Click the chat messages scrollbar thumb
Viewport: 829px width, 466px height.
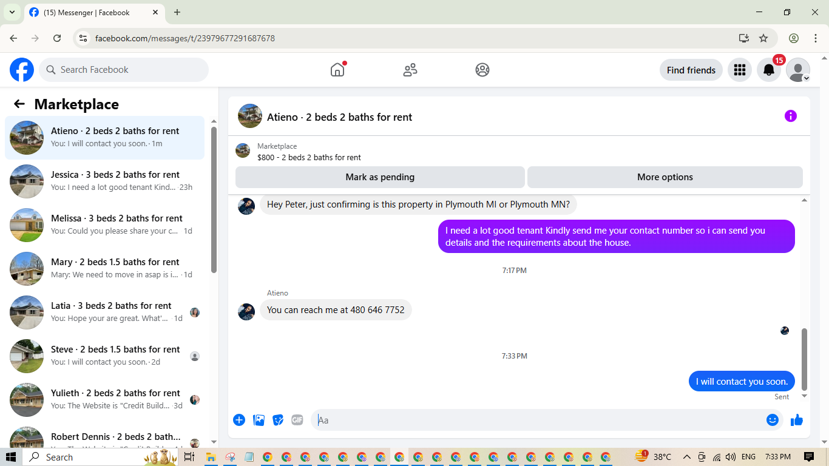click(805, 359)
